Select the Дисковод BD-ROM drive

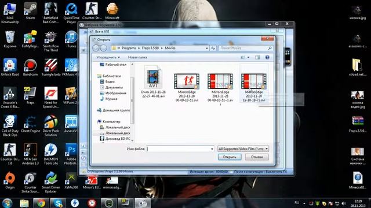click(x=115, y=139)
